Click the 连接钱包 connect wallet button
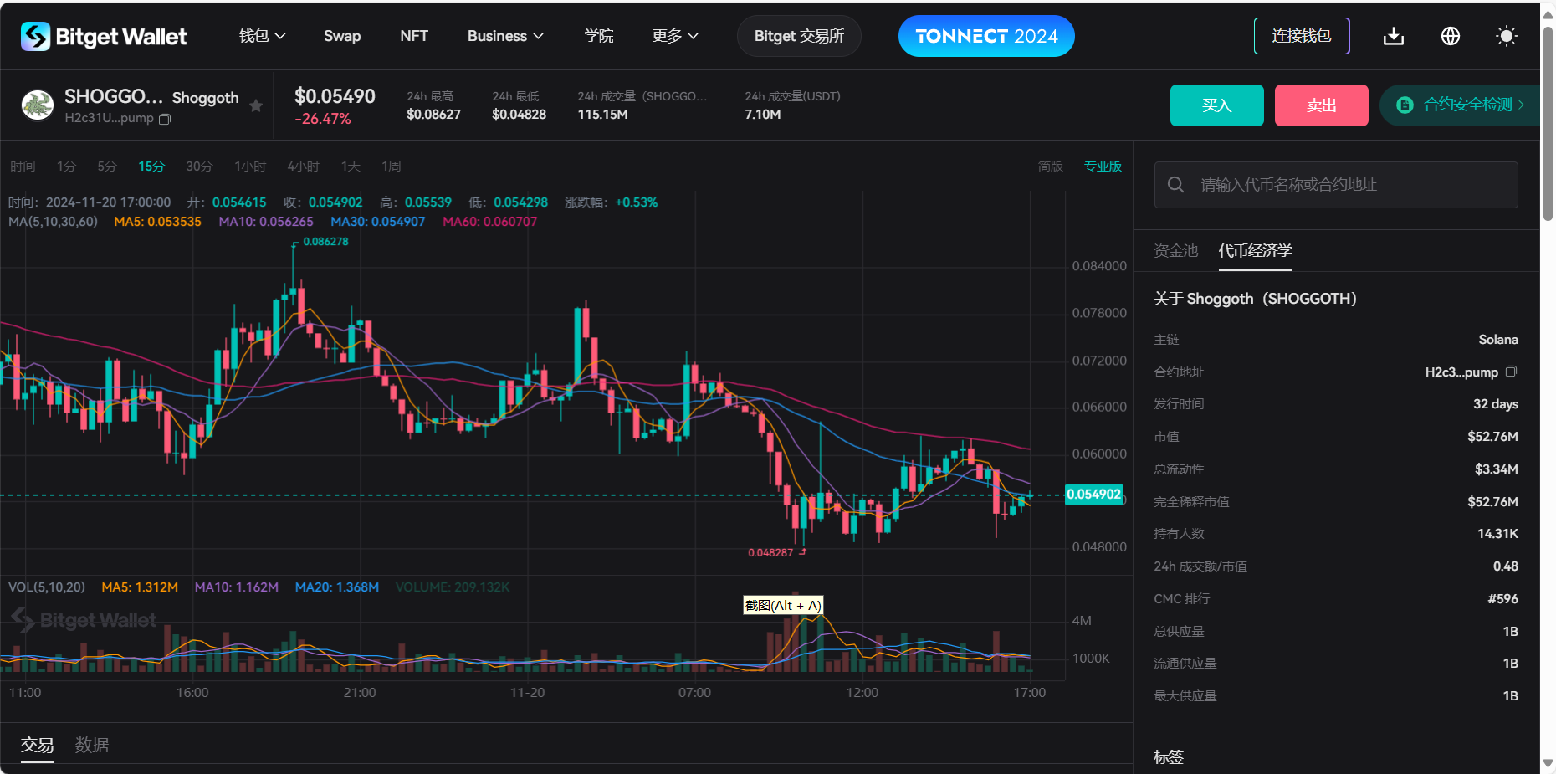The height and width of the screenshot is (774, 1556). click(1302, 36)
